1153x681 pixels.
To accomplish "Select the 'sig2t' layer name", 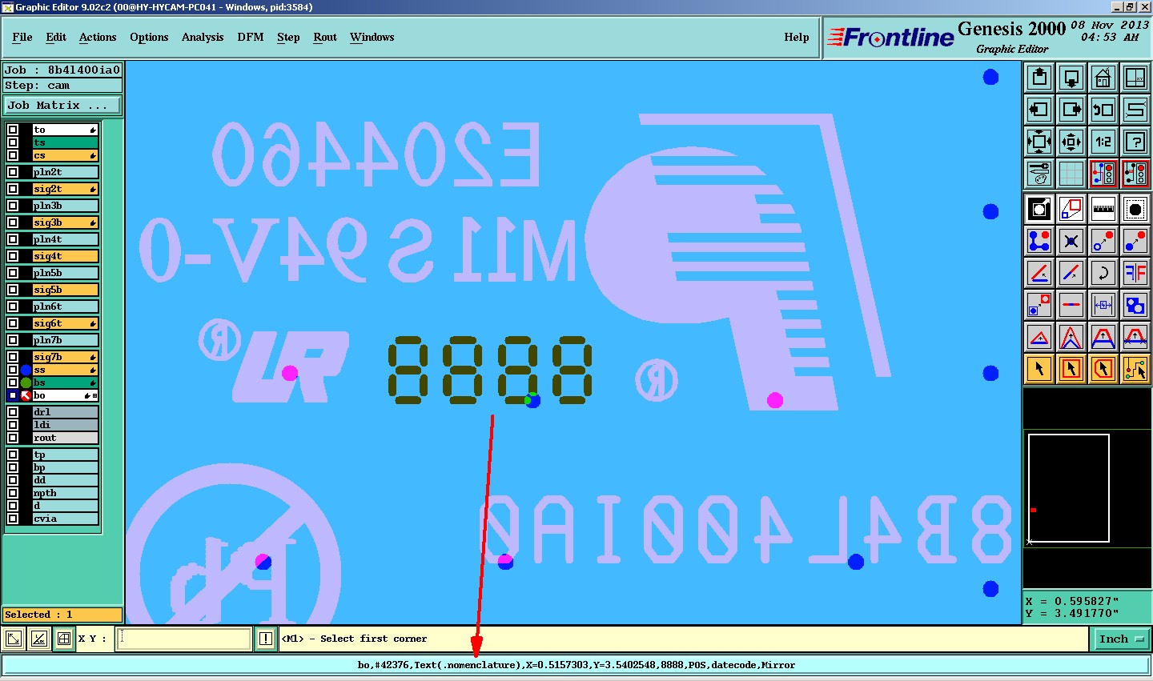I will pos(65,189).
